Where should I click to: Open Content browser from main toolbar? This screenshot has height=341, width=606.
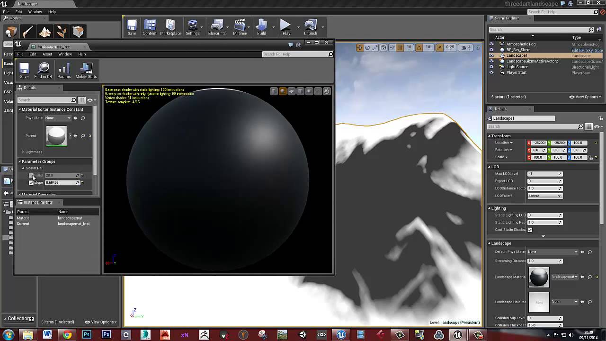(x=150, y=27)
